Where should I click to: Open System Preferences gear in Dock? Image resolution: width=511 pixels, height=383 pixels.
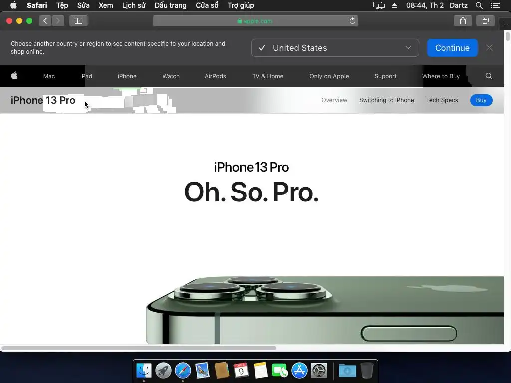pyautogui.click(x=319, y=371)
